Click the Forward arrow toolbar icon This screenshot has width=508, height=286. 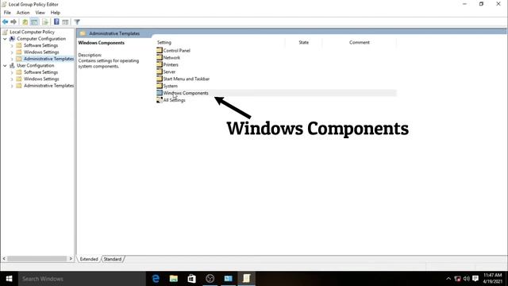pos(13,21)
